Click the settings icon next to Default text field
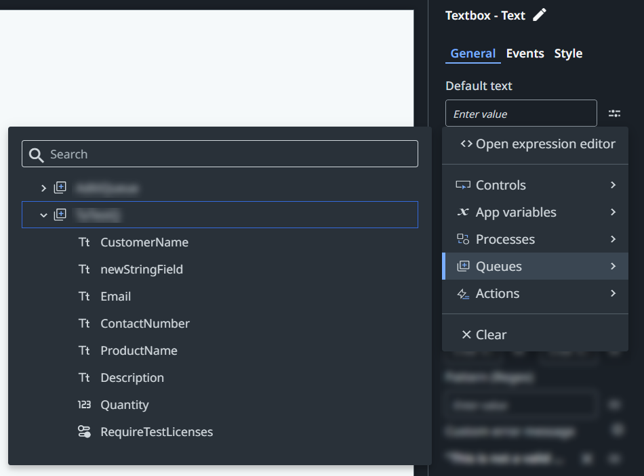 (614, 114)
